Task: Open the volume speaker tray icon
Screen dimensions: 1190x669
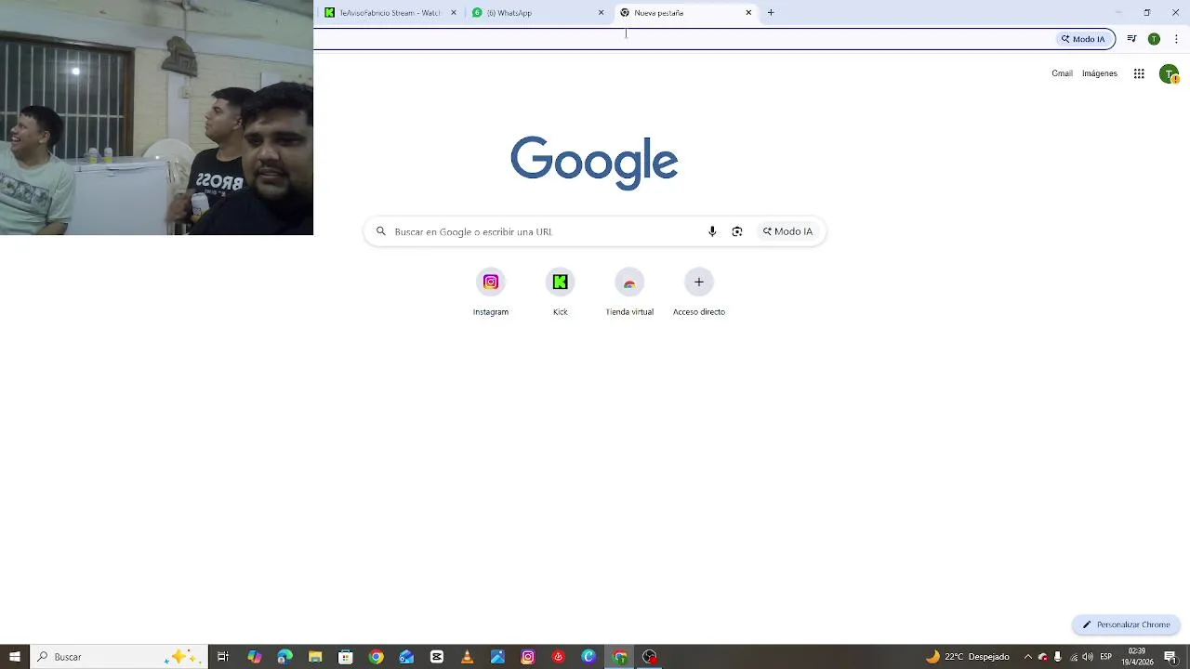Action: (1088, 657)
